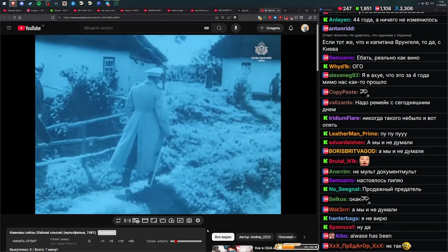Toggle the loop icon below the video

click(x=118, y=220)
